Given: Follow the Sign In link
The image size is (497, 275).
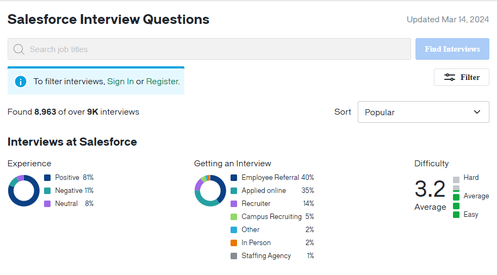Looking at the screenshot, I should [x=121, y=82].
